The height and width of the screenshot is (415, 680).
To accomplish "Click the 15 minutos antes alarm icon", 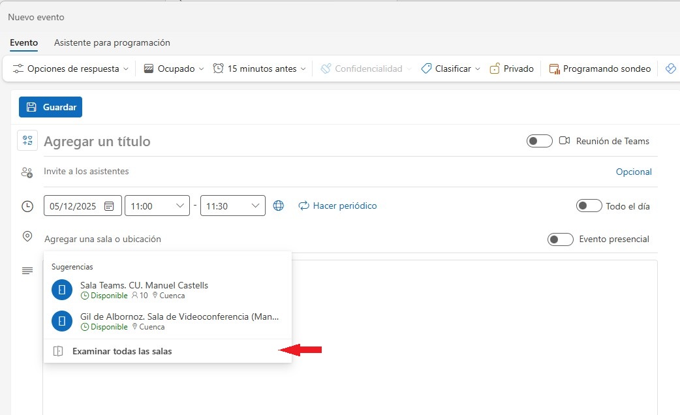I will (219, 69).
